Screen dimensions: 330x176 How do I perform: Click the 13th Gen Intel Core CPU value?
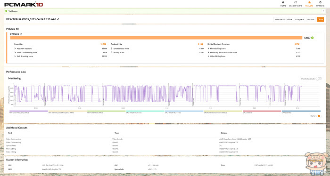point(53,165)
